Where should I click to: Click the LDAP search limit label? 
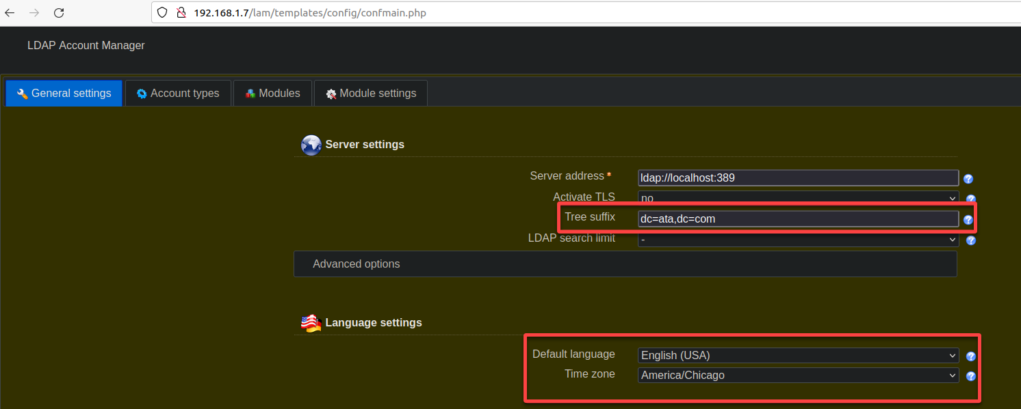[571, 238]
